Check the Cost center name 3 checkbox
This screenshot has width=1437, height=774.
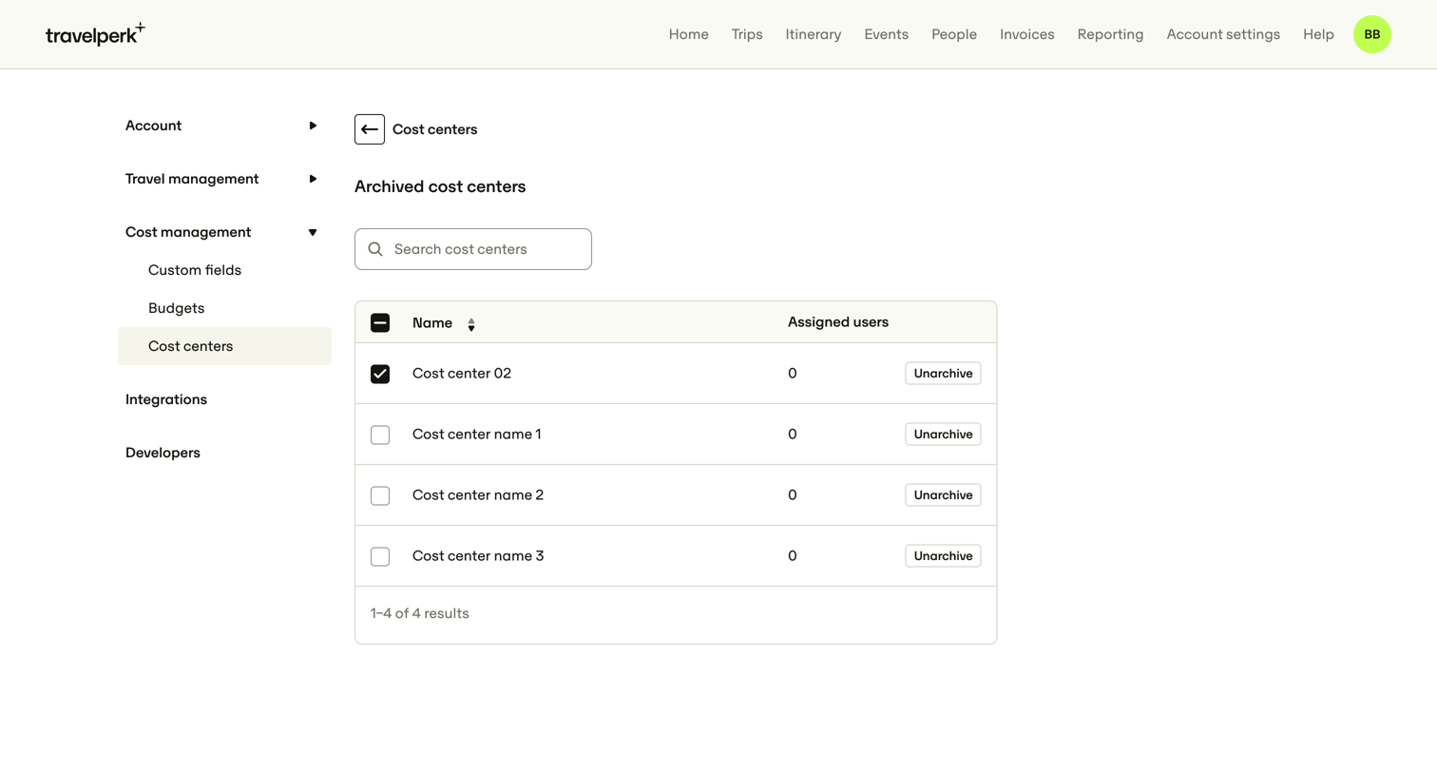pos(380,556)
